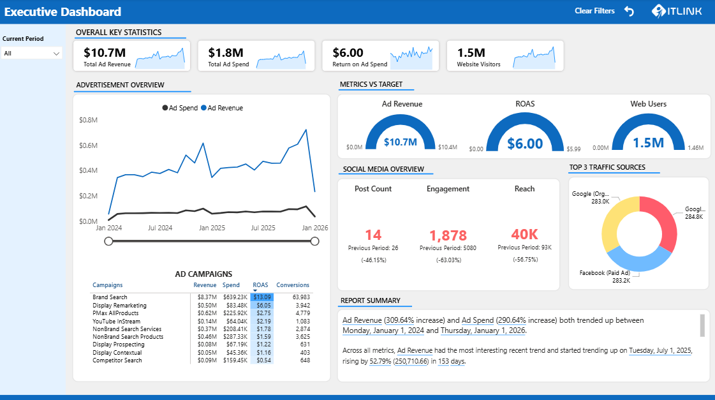
Task: Click the left handle of the date range slider
Action: (x=108, y=241)
